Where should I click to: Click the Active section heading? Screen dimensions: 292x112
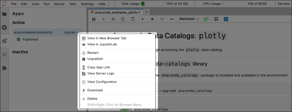(x=18, y=23)
